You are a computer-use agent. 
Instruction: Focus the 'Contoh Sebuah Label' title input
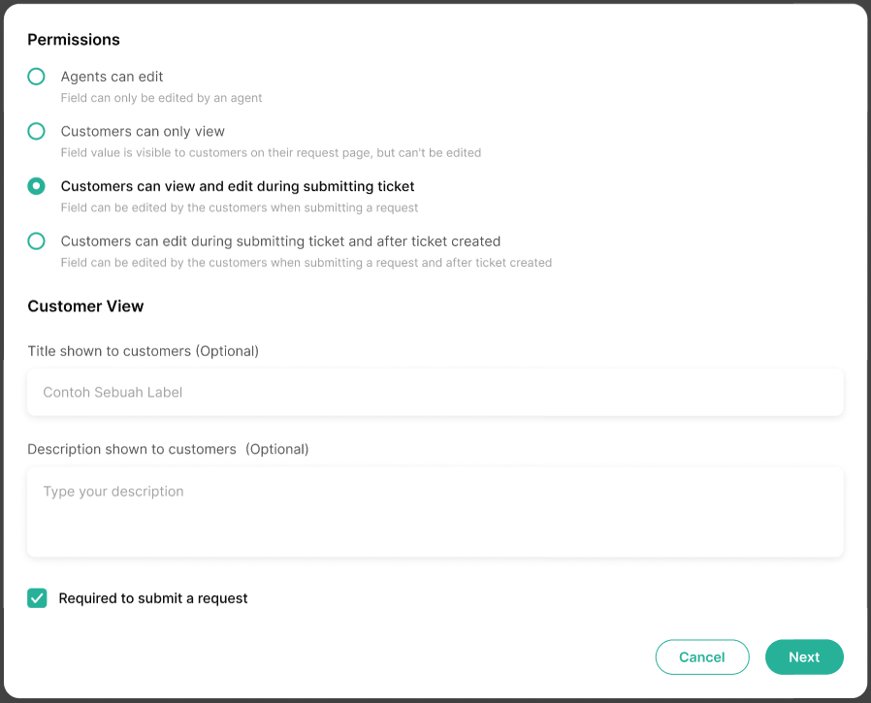tap(435, 393)
